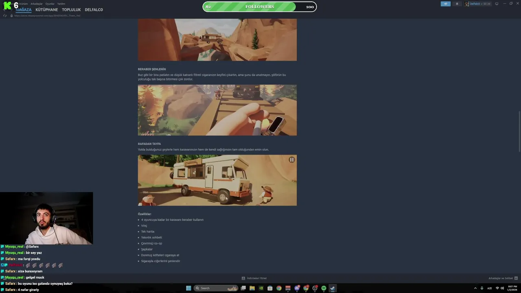Open NVIDIA app from the taskbar
Viewport: 521px width, 293px height.
261,288
